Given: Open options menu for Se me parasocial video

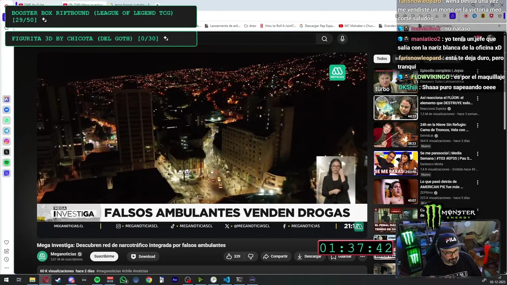Looking at the screenshot, I should coord(478,154).
